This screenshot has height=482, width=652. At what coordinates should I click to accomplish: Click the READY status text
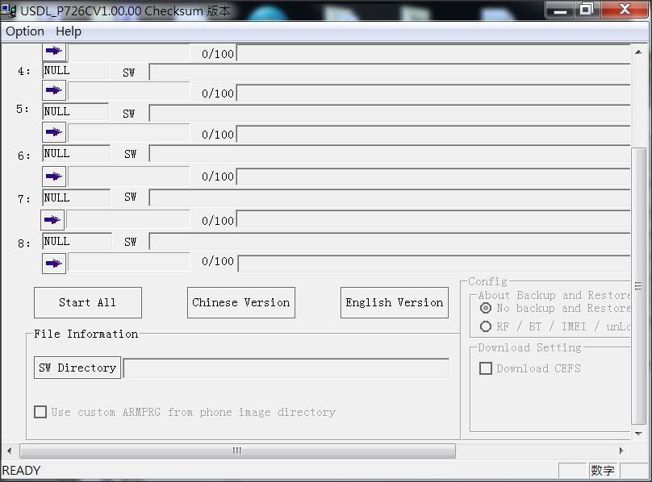[x=21, y=471]
